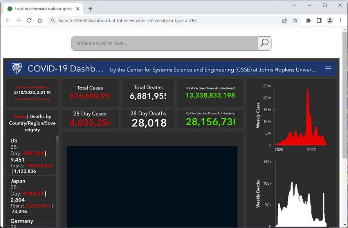The height and width of the screenshot is (228, 348).
Task: Click Japan total cases 33,329,551
Action: (x=38, y=206)
